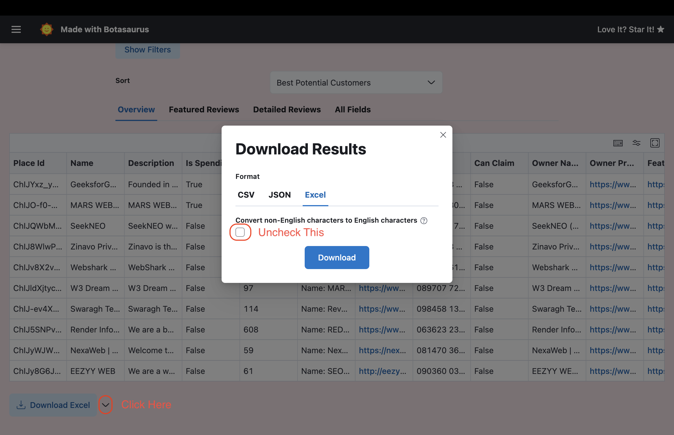Open the NexaWeb website link
Image resolution: width=674 pixels, height=435 pixels.
click(382, 350)
